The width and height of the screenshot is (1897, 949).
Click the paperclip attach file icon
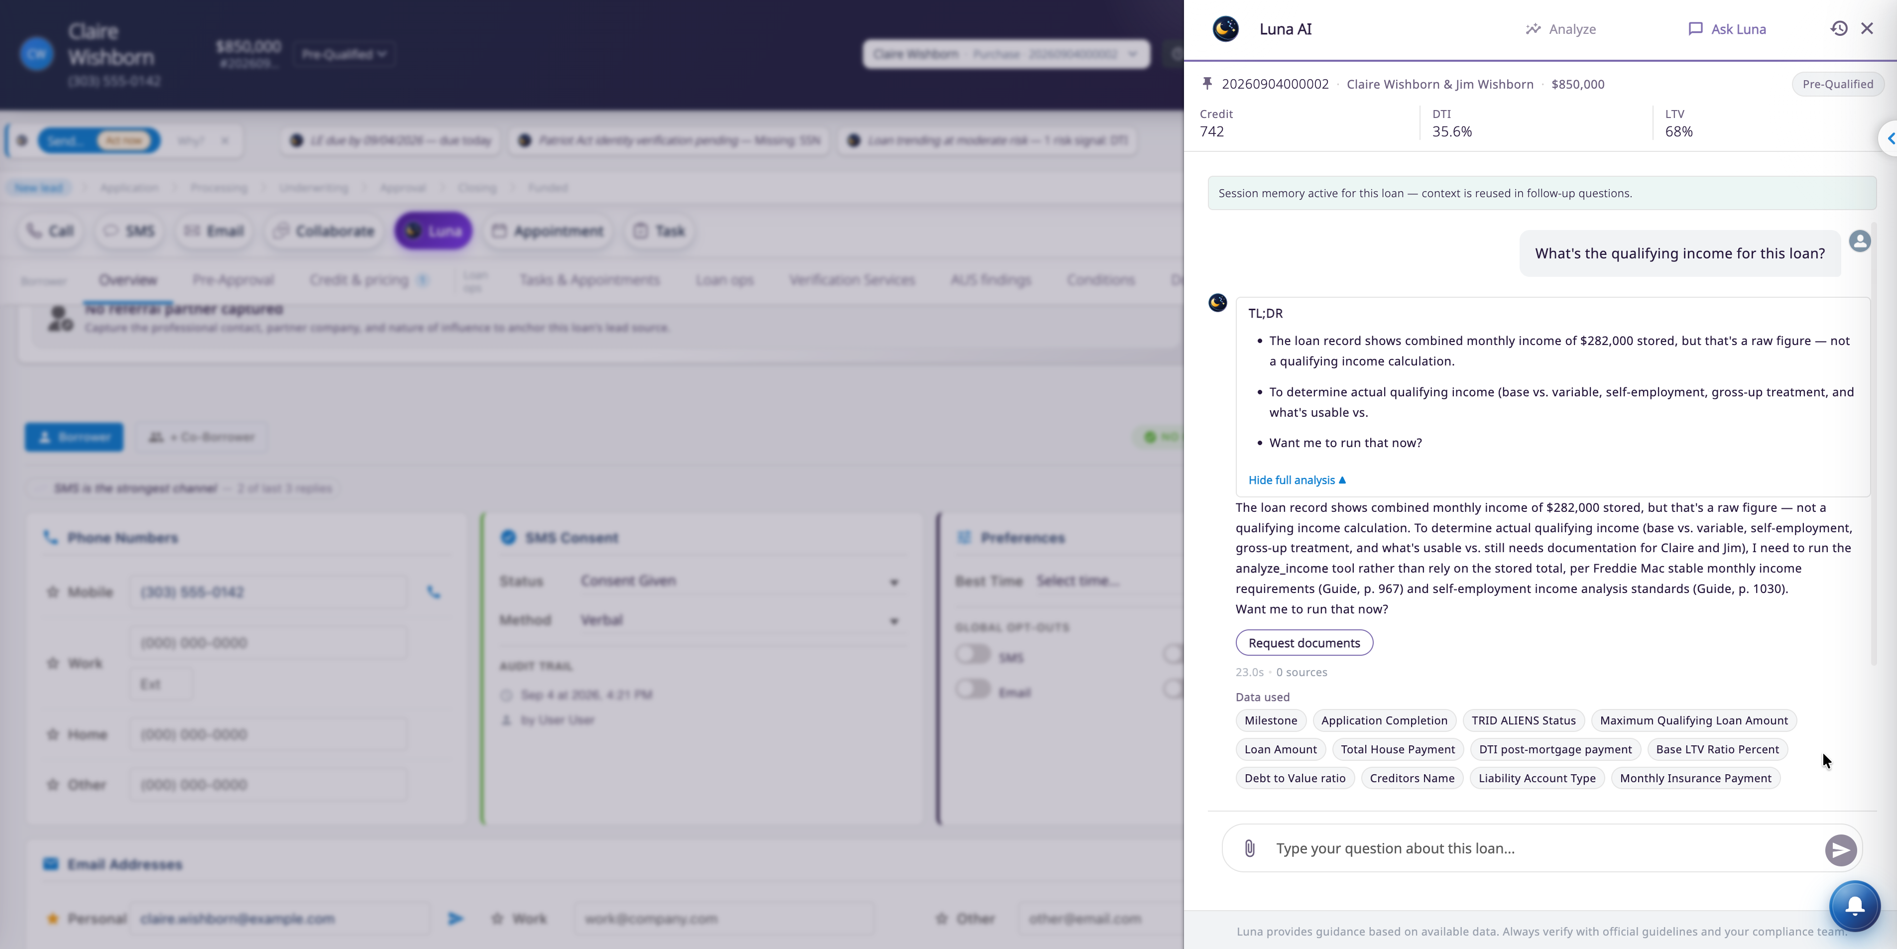click(1250, 848)
